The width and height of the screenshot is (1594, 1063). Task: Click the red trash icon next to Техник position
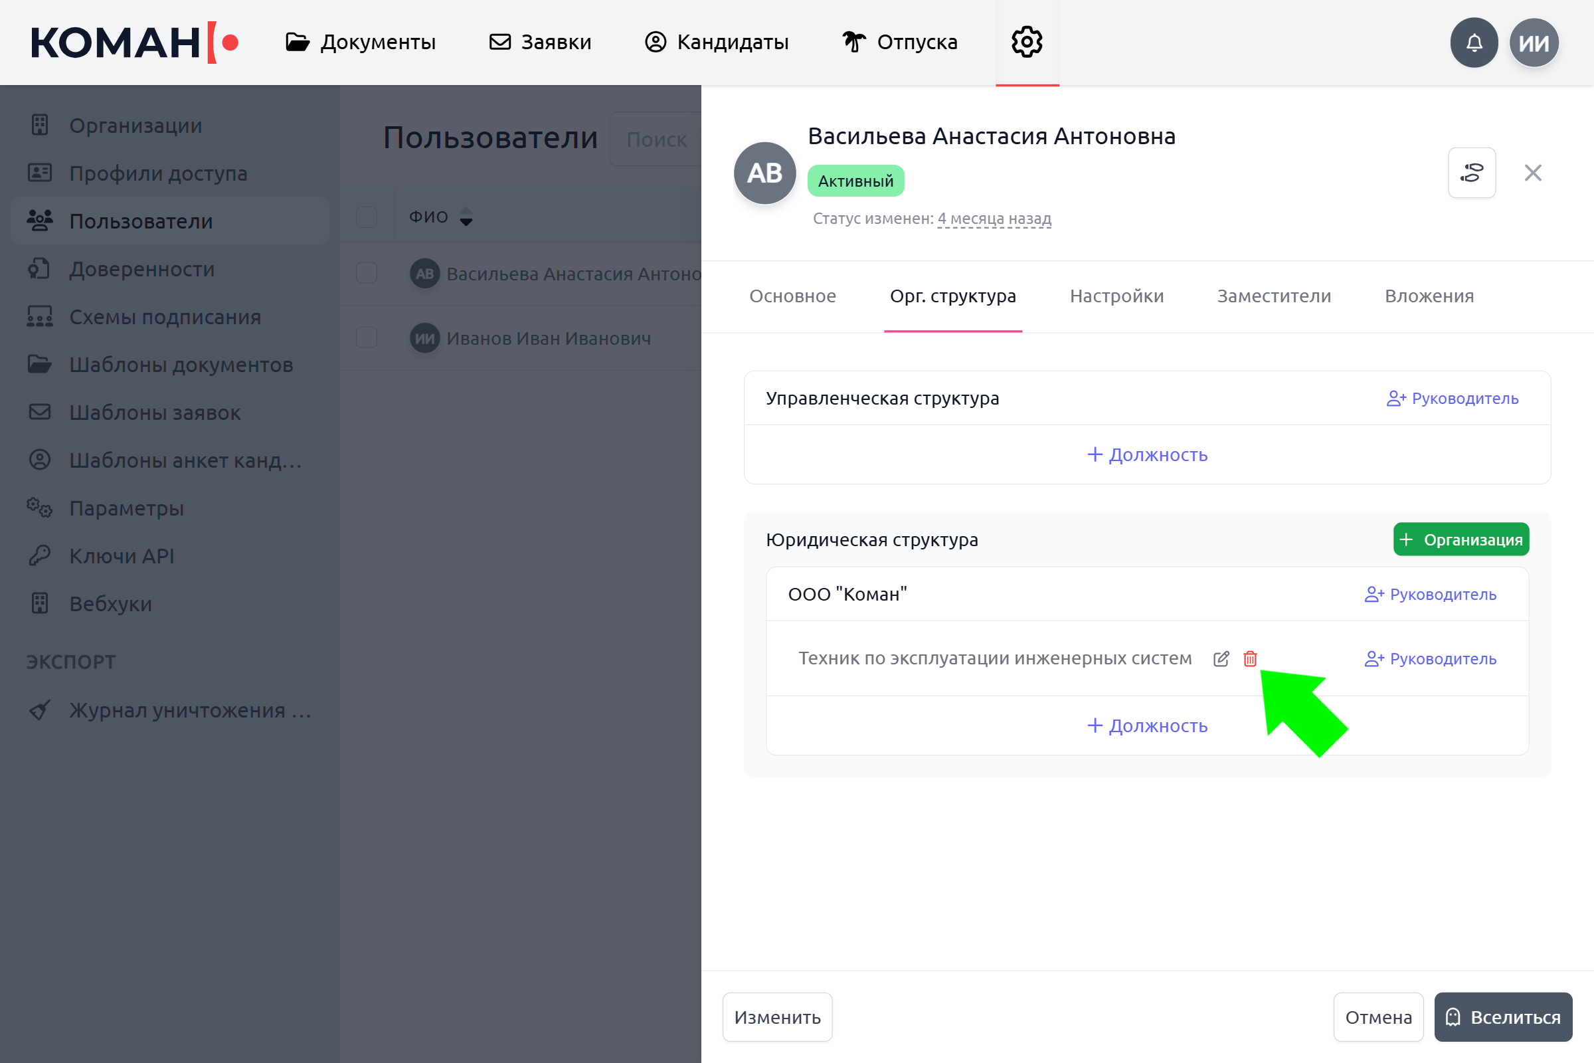coord(1250,658)
